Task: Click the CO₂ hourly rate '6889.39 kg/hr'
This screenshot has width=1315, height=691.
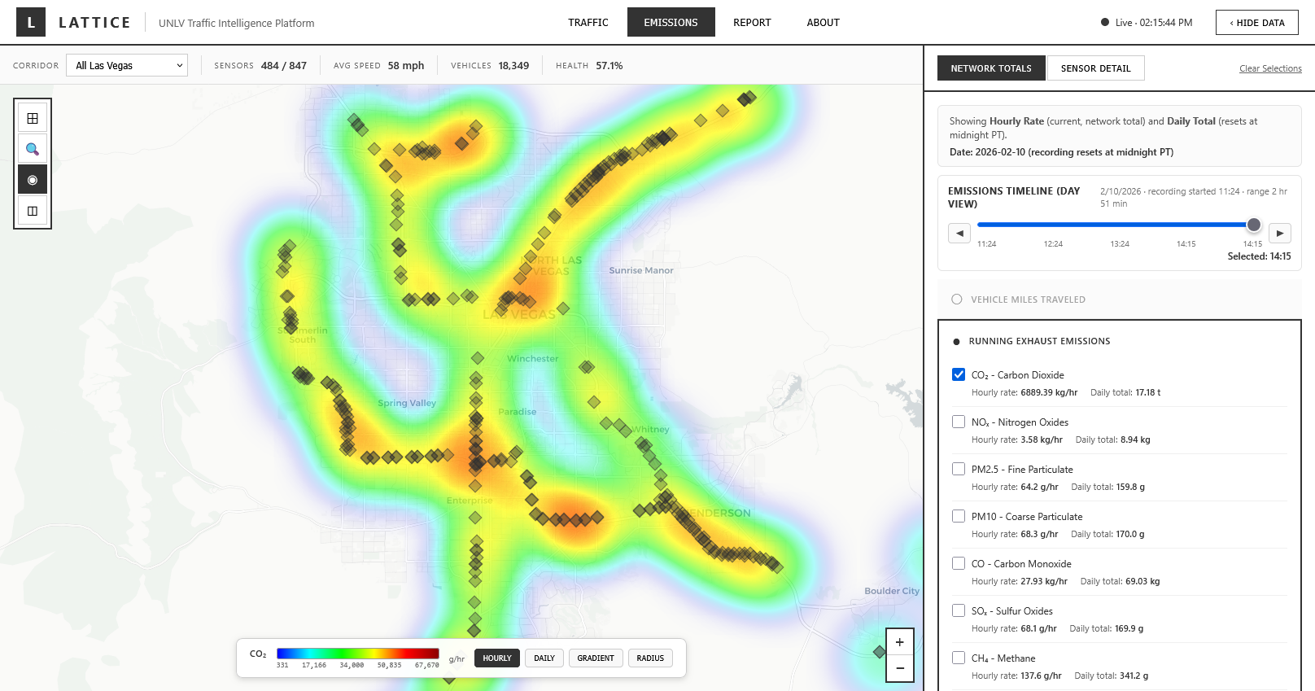Action: pos(1049,392)
